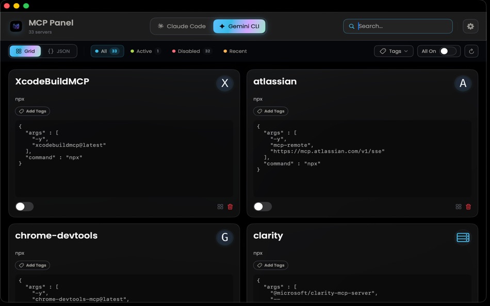This screenshot has height=306, width=490.
Task: Click the clarity card title
Action: [268, 236]
